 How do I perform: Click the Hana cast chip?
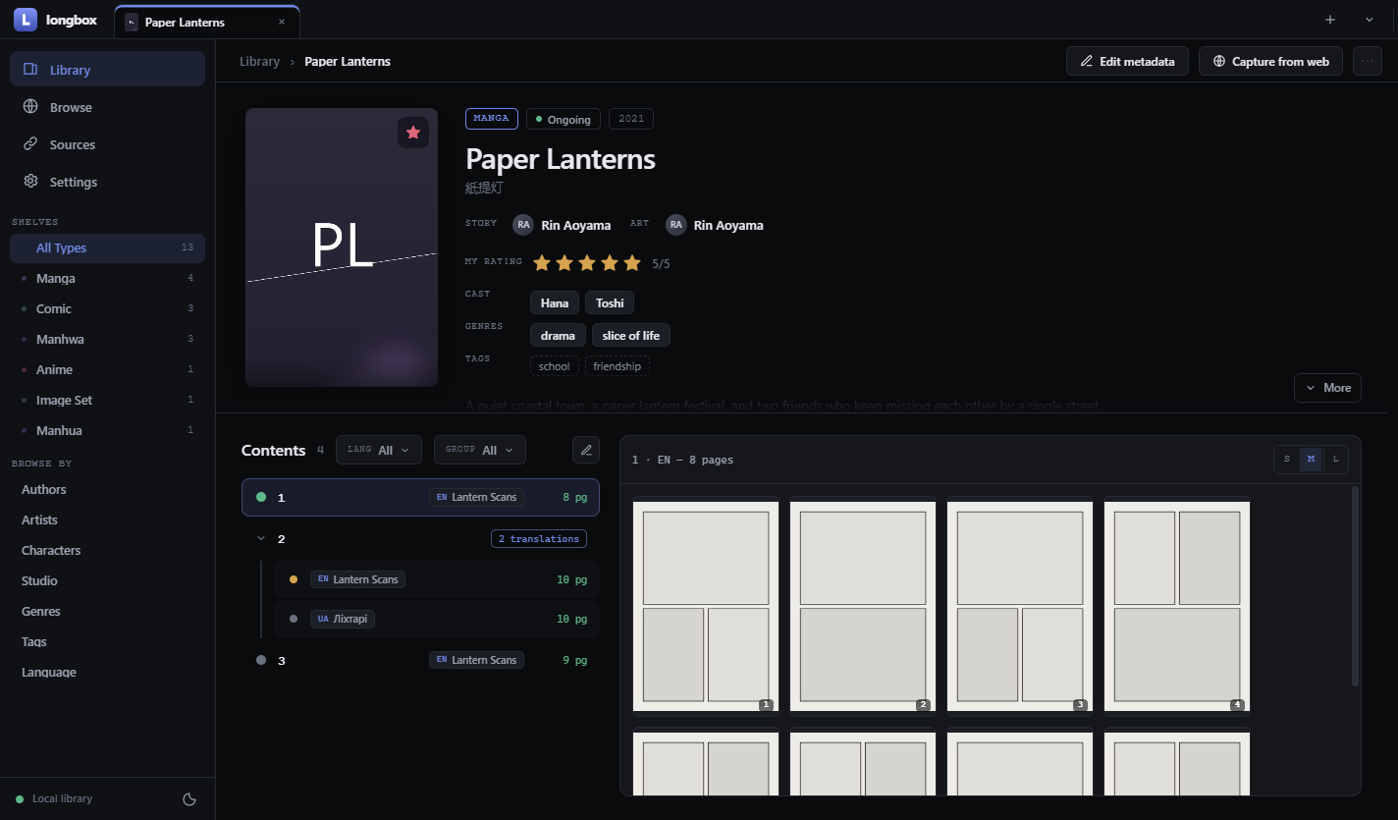[x=555, y=303]
